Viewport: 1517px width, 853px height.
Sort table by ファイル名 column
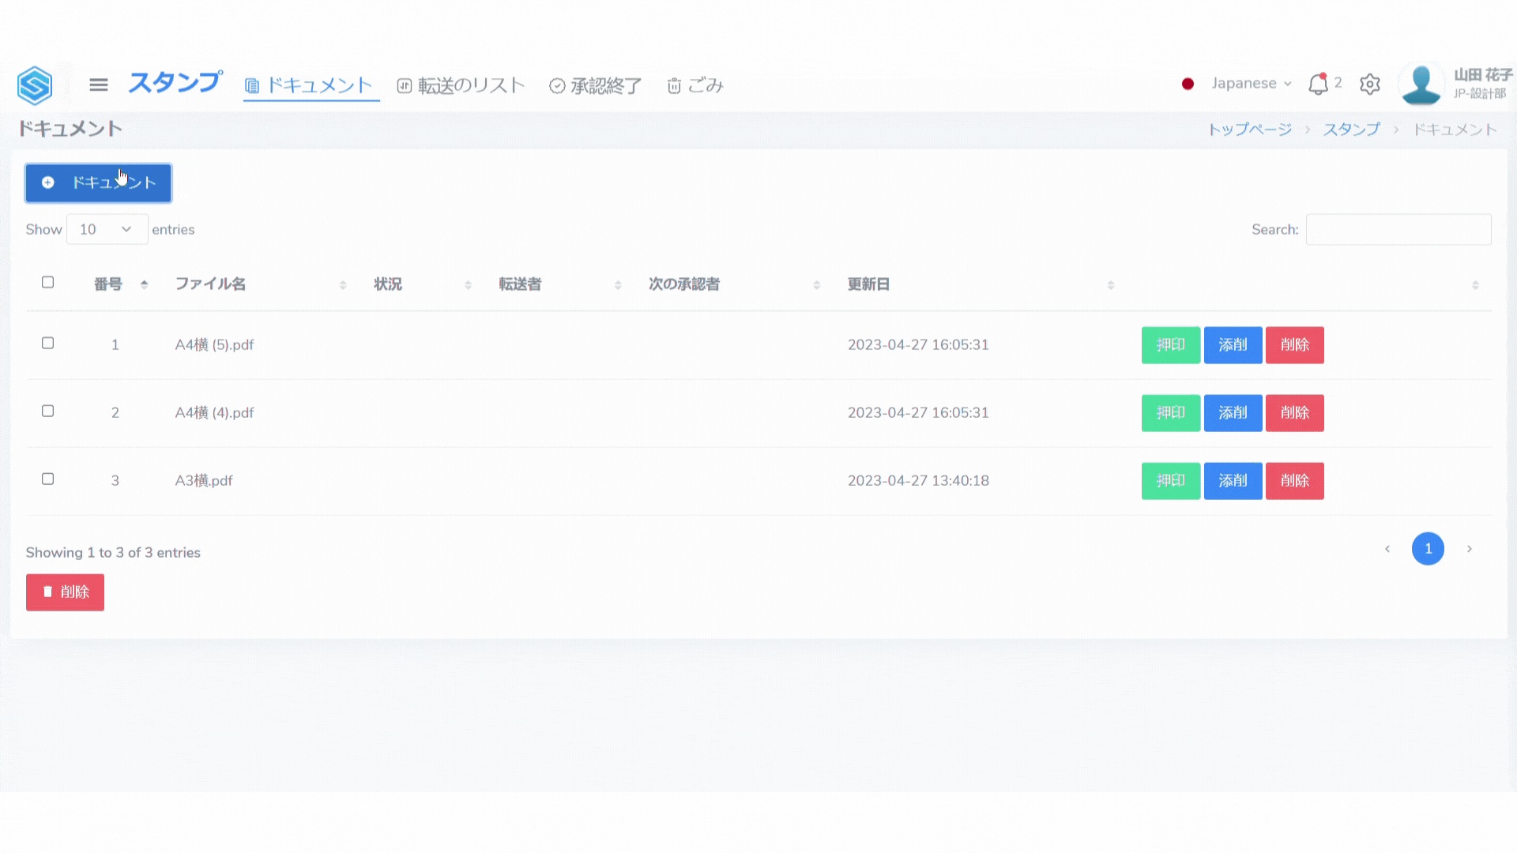pyautogui.click(x=210, y=284)
